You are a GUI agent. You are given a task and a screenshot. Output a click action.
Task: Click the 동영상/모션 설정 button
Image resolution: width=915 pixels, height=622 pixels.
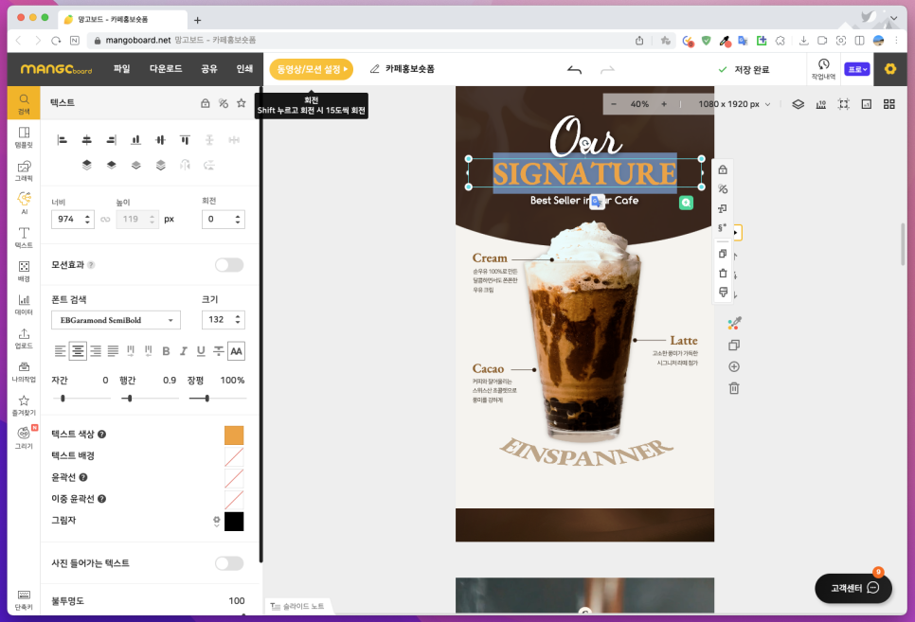(311, 69)
